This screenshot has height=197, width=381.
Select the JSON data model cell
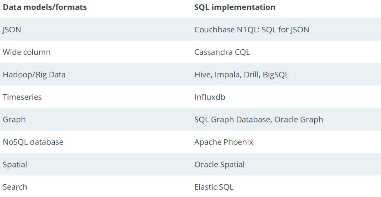coord(12,30)
